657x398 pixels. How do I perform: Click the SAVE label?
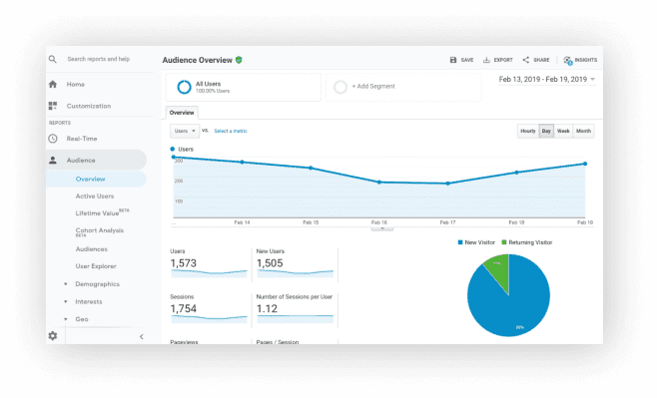click(x=467, y=60)
